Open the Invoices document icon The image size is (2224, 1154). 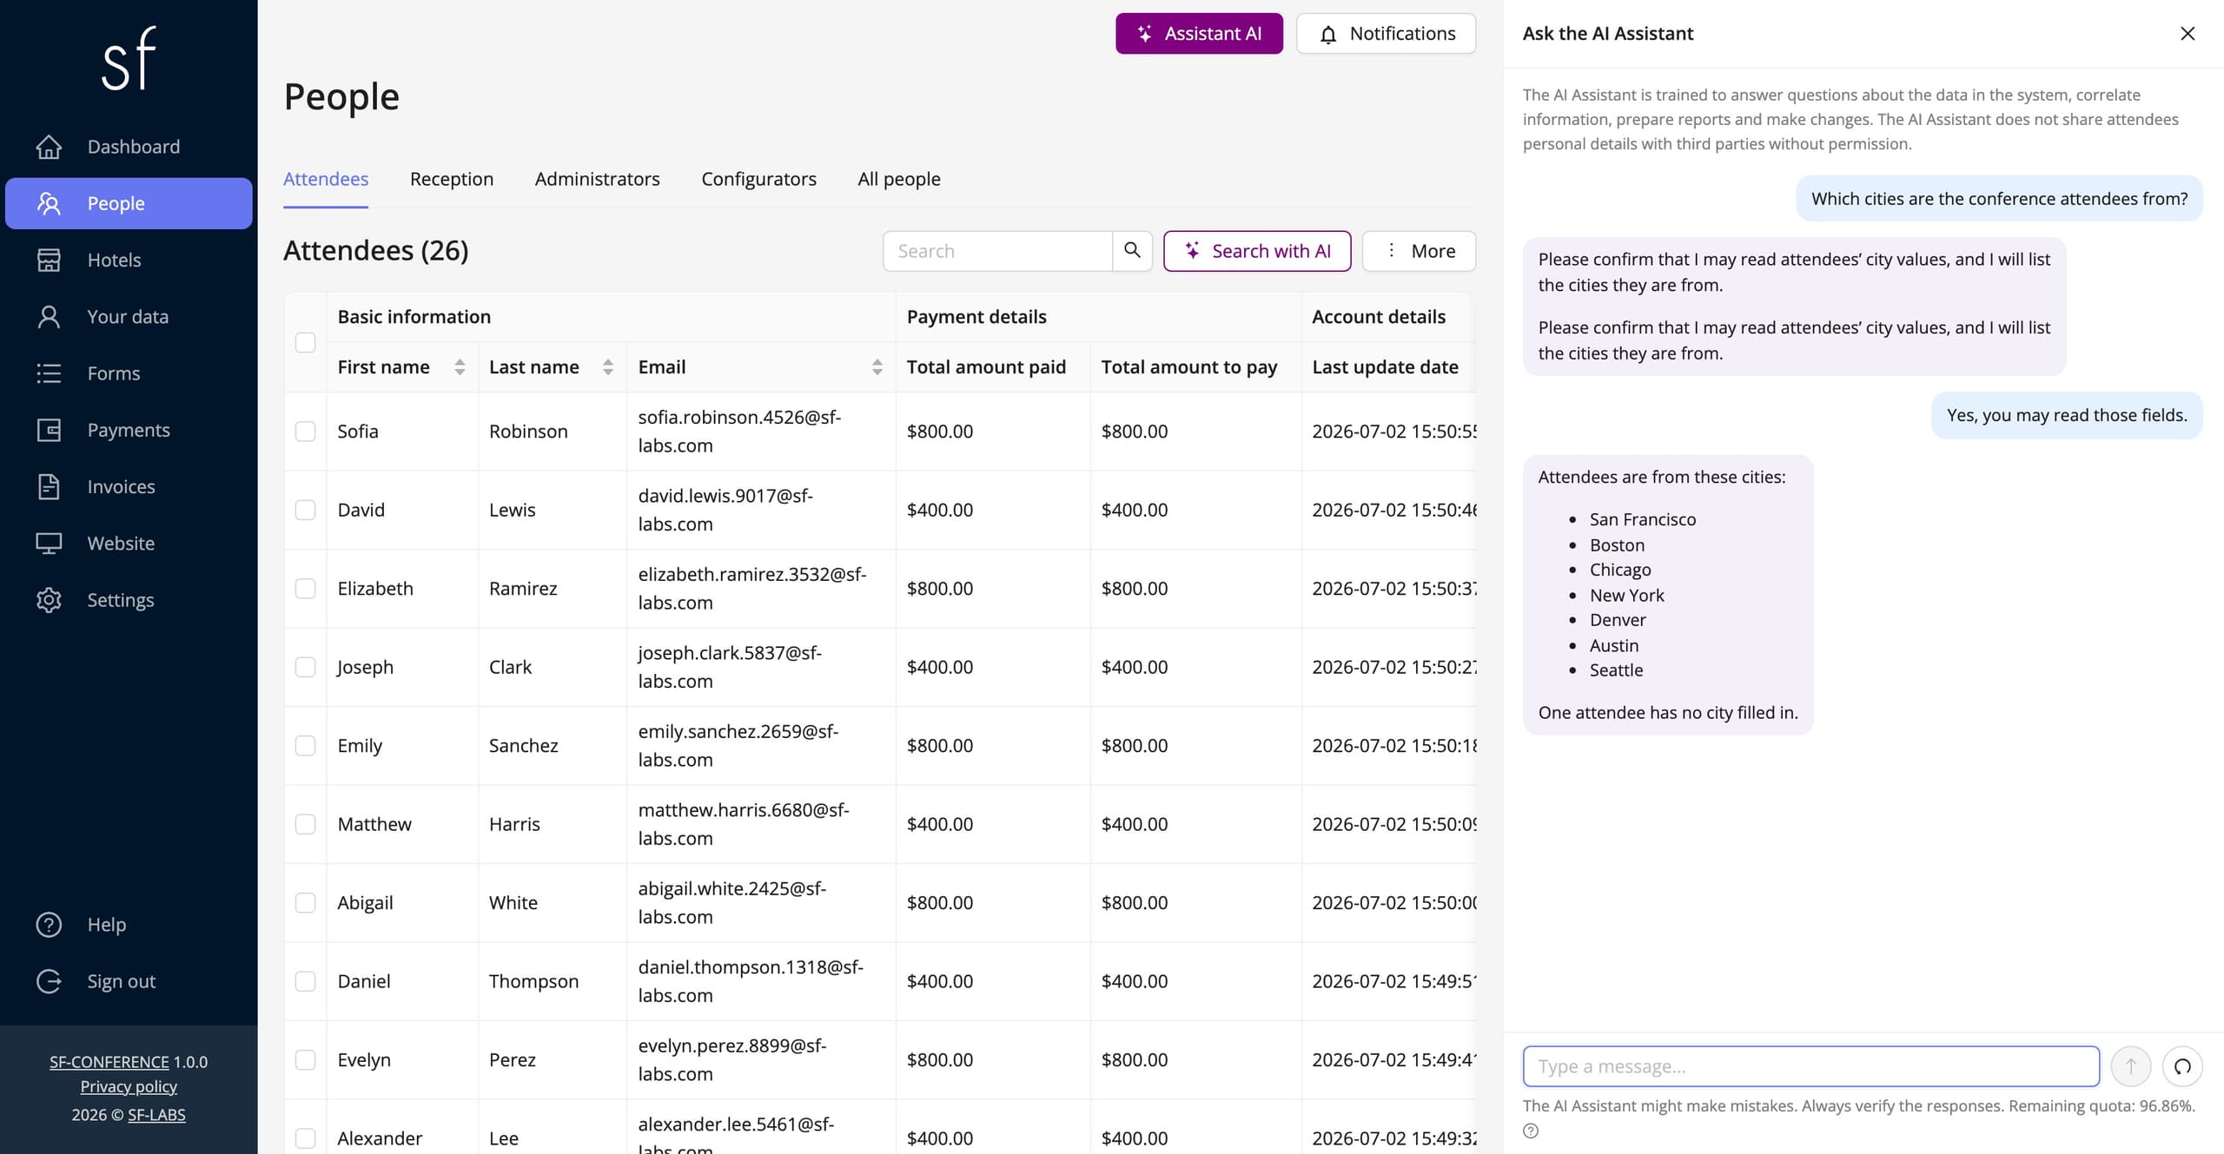(x=49, y=486)
